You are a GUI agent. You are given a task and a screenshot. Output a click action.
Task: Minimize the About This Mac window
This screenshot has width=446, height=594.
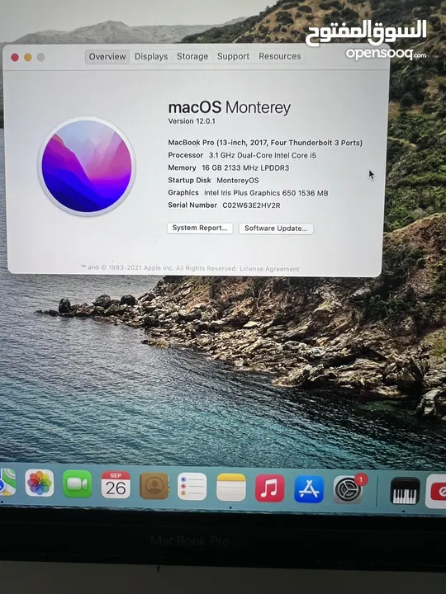pyautogui.click(x=28, y=57)
